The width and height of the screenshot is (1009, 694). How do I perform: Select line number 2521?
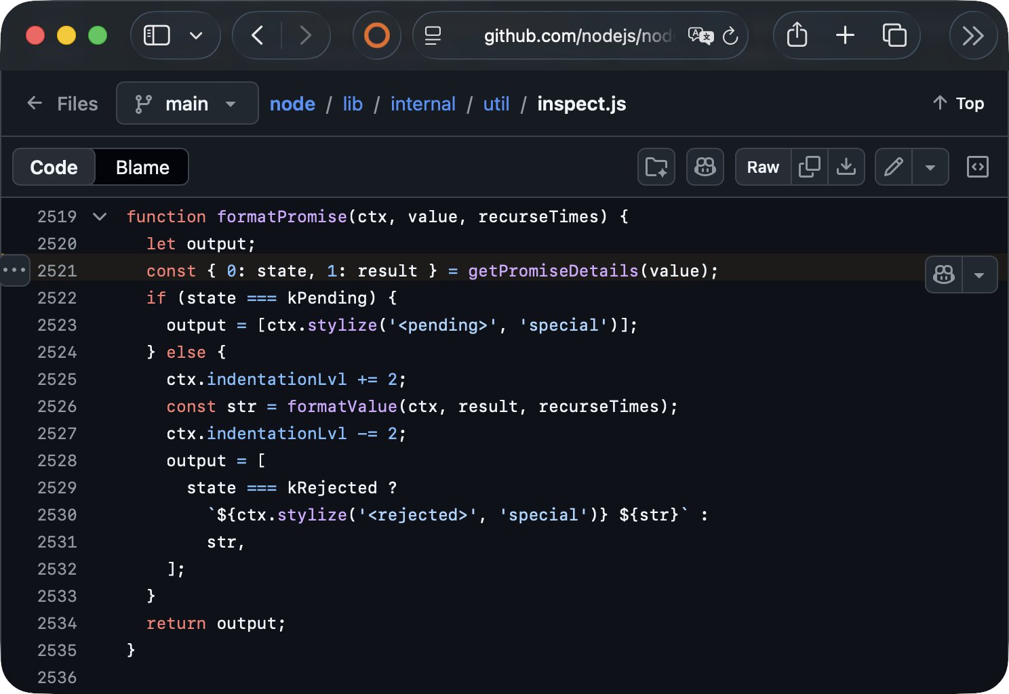pos(57,271)
